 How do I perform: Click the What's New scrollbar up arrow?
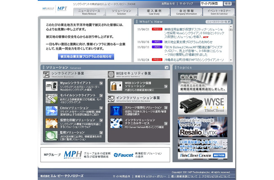click(x=231, y=27)
